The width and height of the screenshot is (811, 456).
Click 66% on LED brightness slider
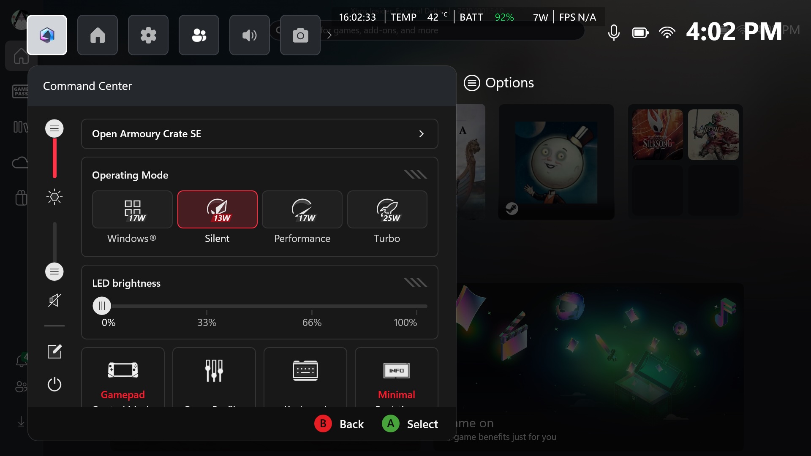[x=312, y=307]
